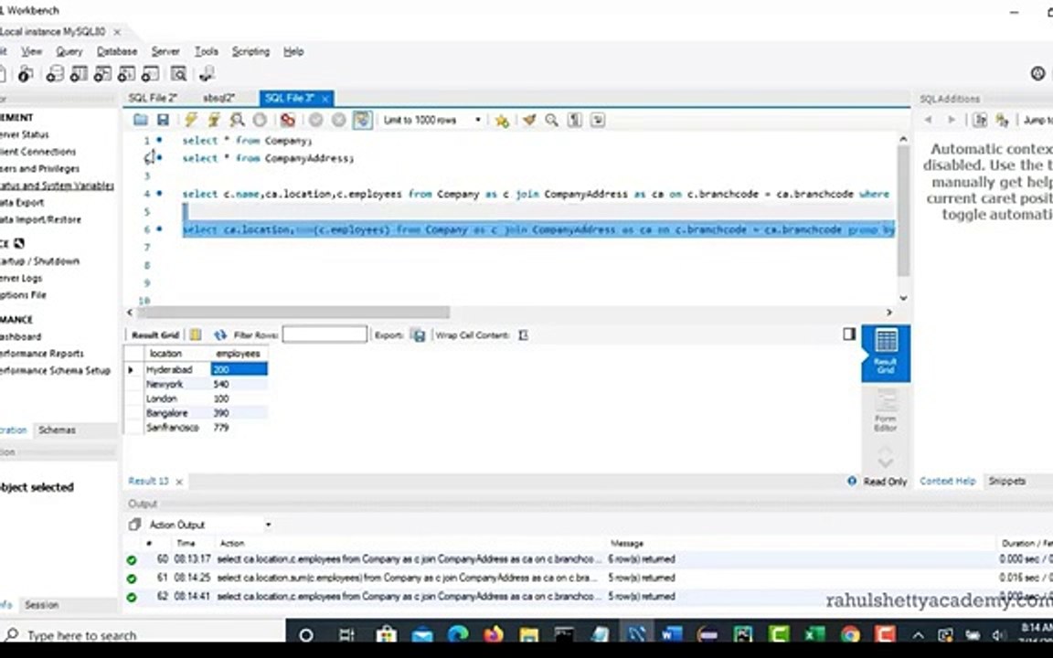Select the Hyderabad cell in the result grid
Screen dimensions: 1053x658
[x=176, y=369]
